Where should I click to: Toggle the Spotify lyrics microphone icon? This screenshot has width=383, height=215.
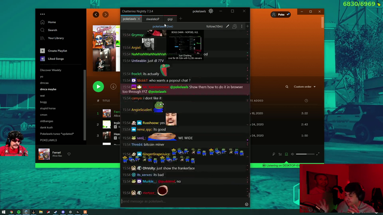click(274, 154)
